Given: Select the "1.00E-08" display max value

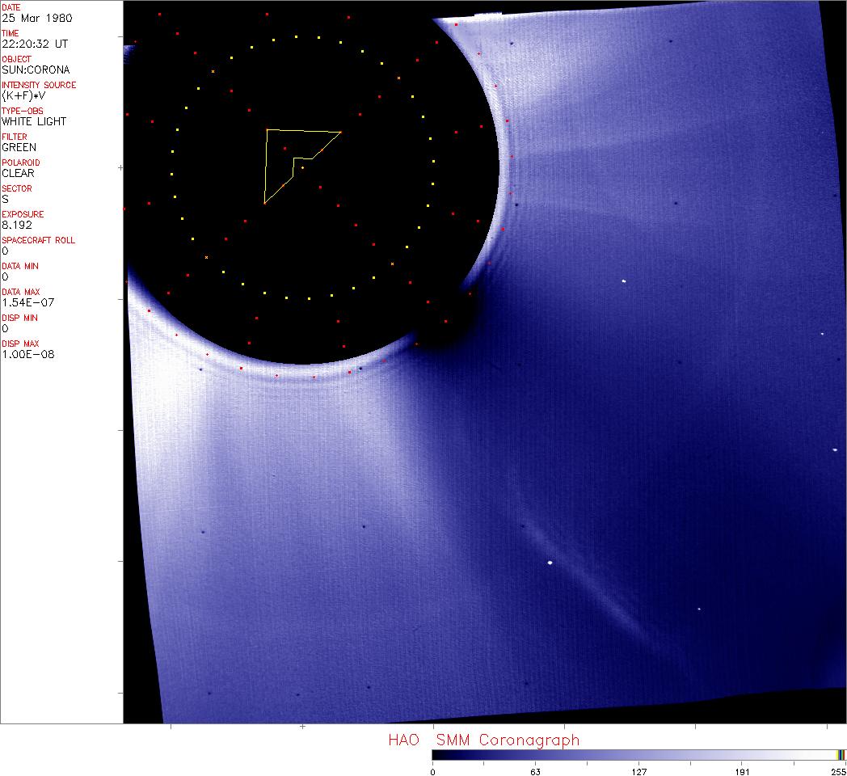Looking at the screenshot, I should pyautogui.click(x=27, y=354).
